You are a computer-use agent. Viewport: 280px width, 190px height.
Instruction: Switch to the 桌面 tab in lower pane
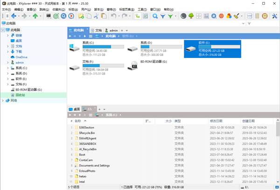pos(75,109)
